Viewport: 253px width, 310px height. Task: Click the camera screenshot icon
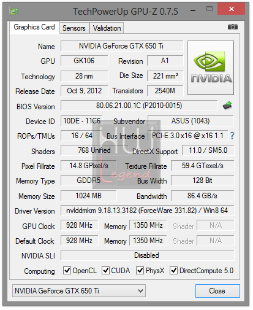232,27
